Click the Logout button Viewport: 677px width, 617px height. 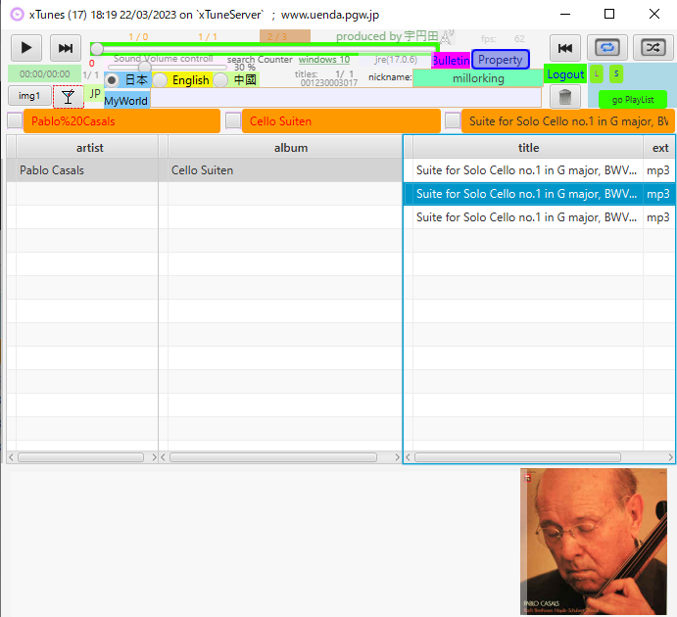[x=564, y=74]
